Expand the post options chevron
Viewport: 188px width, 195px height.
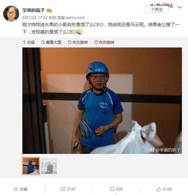pyautogui.click(x=179, y=7)
